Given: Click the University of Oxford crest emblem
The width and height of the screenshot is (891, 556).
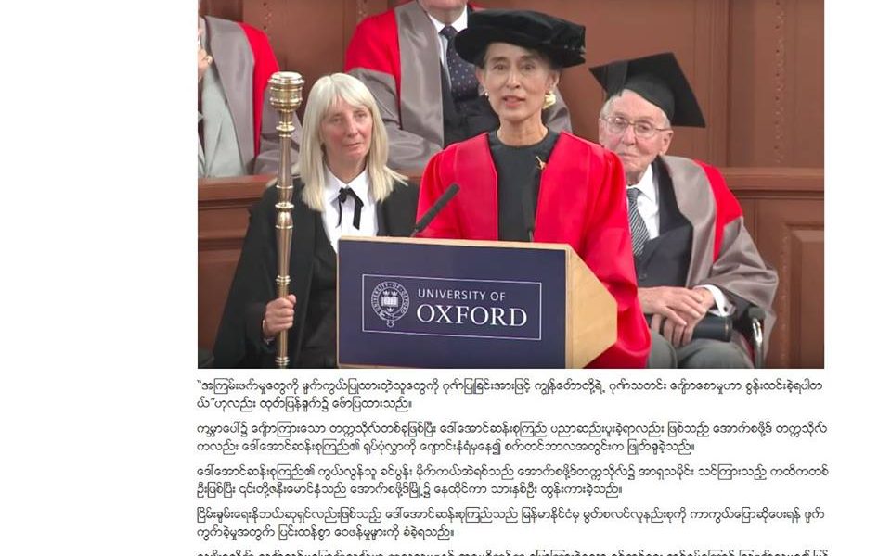Looking at the screenshot, I should click(x=390, y=304).
